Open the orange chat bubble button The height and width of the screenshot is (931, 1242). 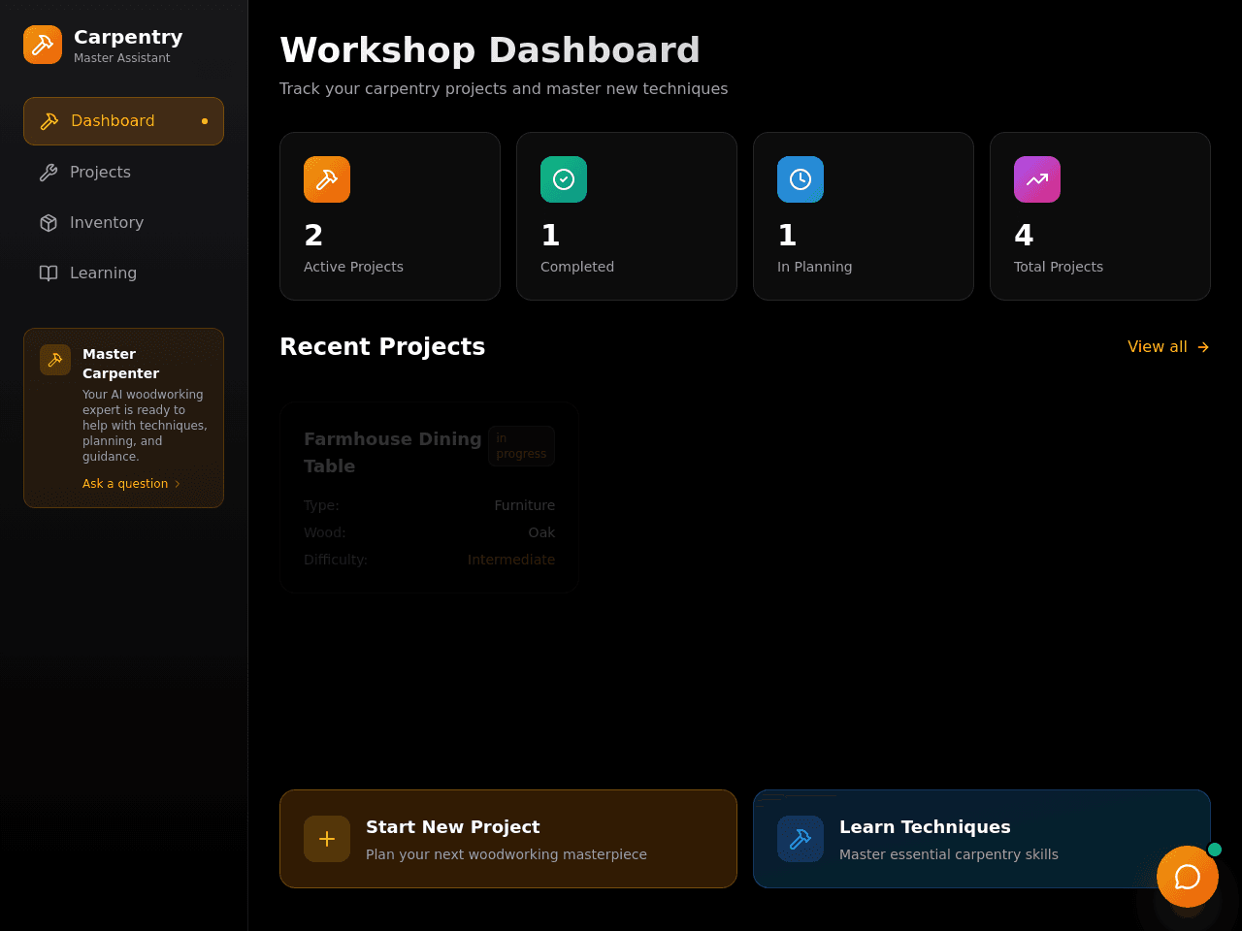pyautogui.click(x=1188, y=877)
